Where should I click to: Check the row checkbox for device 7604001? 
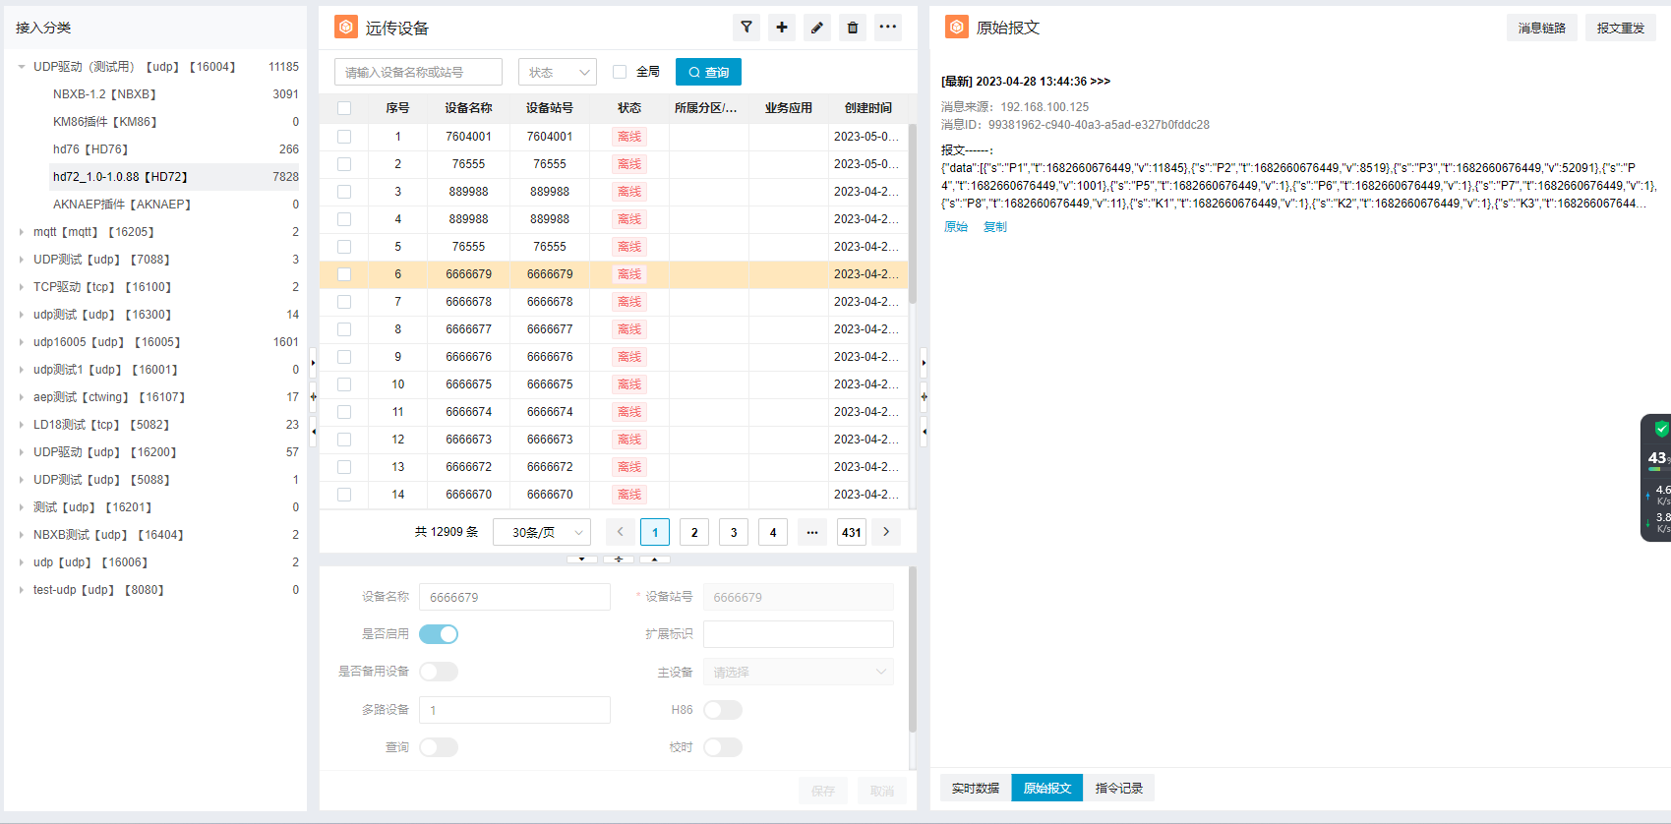click(x=344, y=137)
